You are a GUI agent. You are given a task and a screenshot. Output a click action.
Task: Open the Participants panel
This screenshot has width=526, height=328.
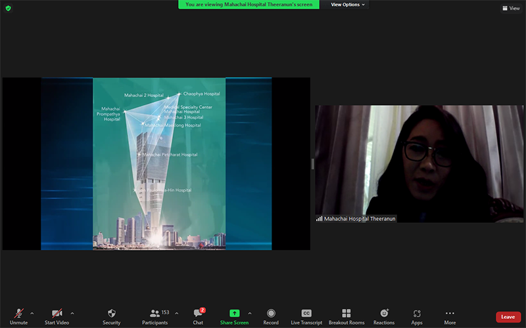[x=155, y=317]
